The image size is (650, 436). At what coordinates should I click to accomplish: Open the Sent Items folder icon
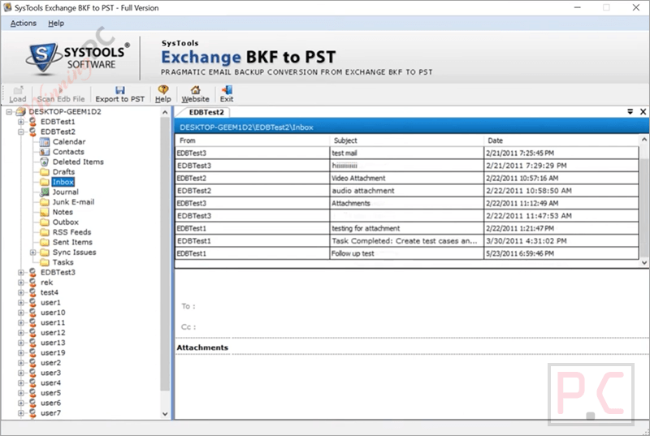[x=45, y=242]
